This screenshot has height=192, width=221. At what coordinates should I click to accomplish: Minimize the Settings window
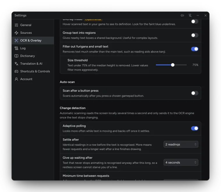(198, 15)
